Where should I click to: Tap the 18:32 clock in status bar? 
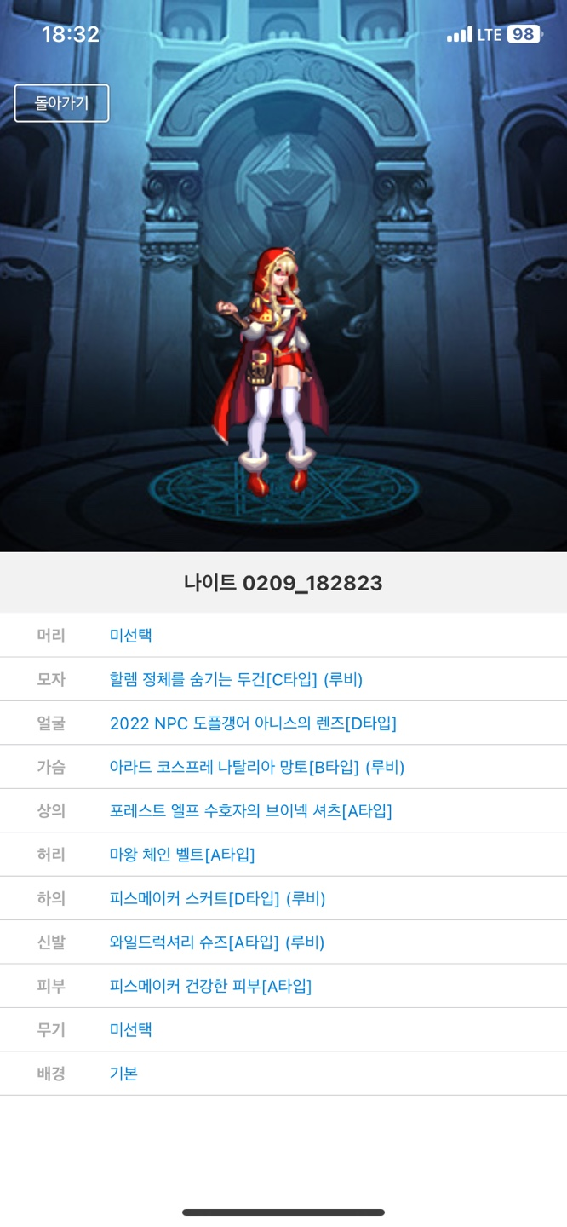[x=71, y=34]
